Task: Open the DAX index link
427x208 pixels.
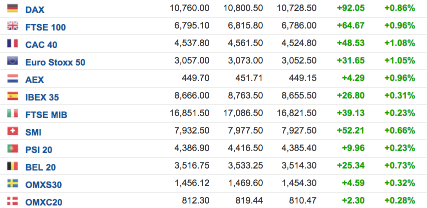Action: click(x=35, y=10)
